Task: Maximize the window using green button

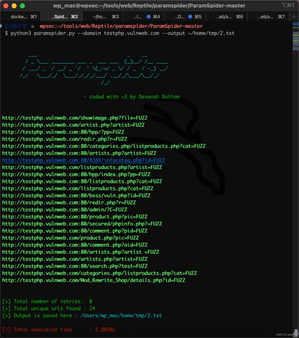Action: coord(23,6)
